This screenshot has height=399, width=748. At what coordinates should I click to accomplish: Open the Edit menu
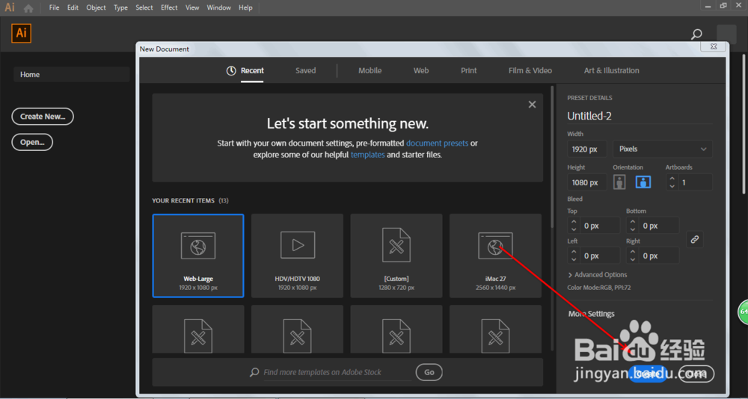coord(73,7)
